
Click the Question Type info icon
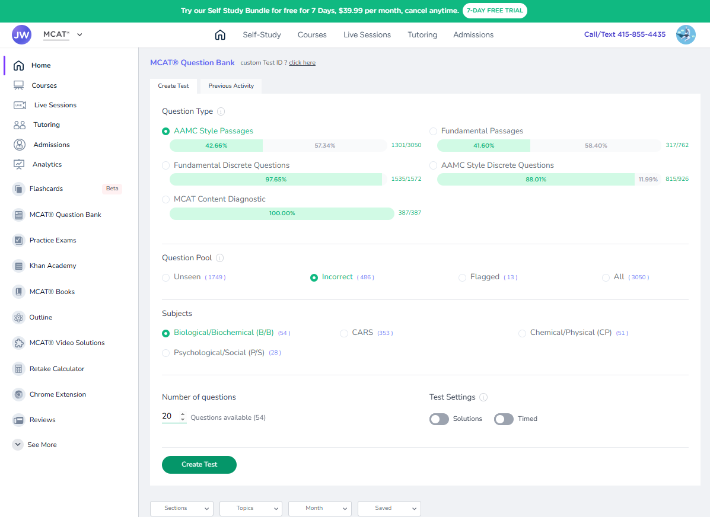coord(221,111)
